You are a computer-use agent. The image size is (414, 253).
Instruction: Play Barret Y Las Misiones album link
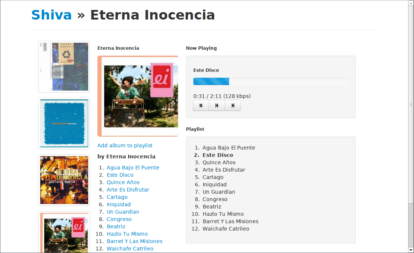(x=134, y=242)
